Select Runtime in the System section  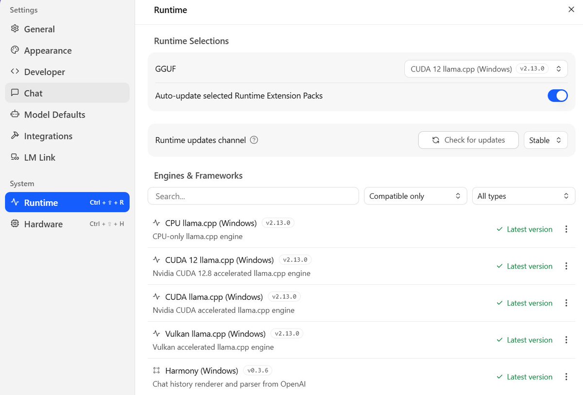[67, 203]
